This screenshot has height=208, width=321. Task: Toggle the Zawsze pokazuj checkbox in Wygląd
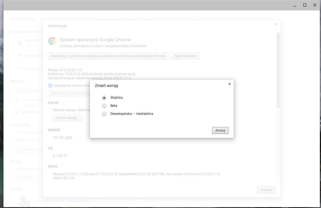coord(17,112)
